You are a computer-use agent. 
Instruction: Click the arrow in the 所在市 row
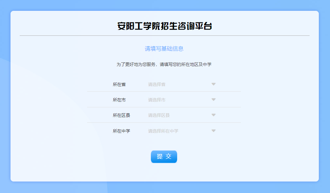pyautogui.click(x=213, y=100)
